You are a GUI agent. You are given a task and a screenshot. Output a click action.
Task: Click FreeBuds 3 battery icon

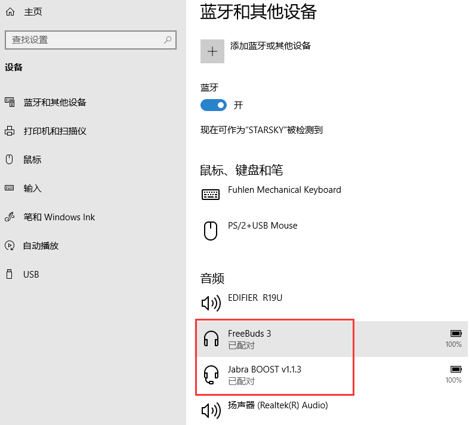click(456, 334)
